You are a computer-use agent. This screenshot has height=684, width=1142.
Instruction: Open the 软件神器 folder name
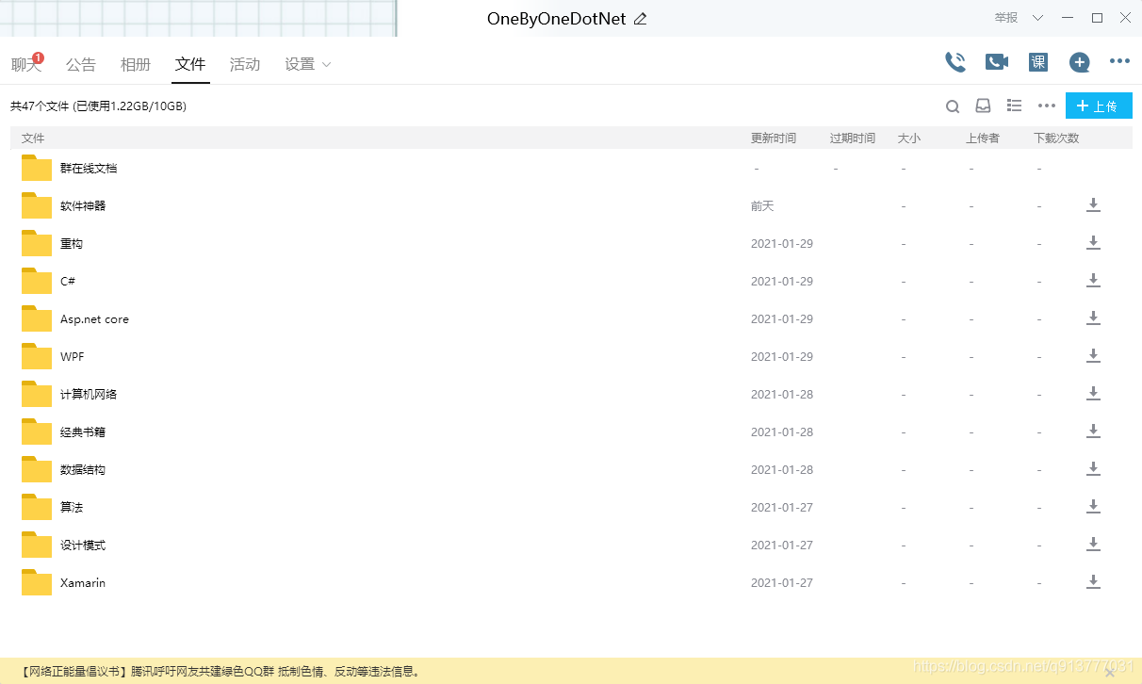[83, 205]
